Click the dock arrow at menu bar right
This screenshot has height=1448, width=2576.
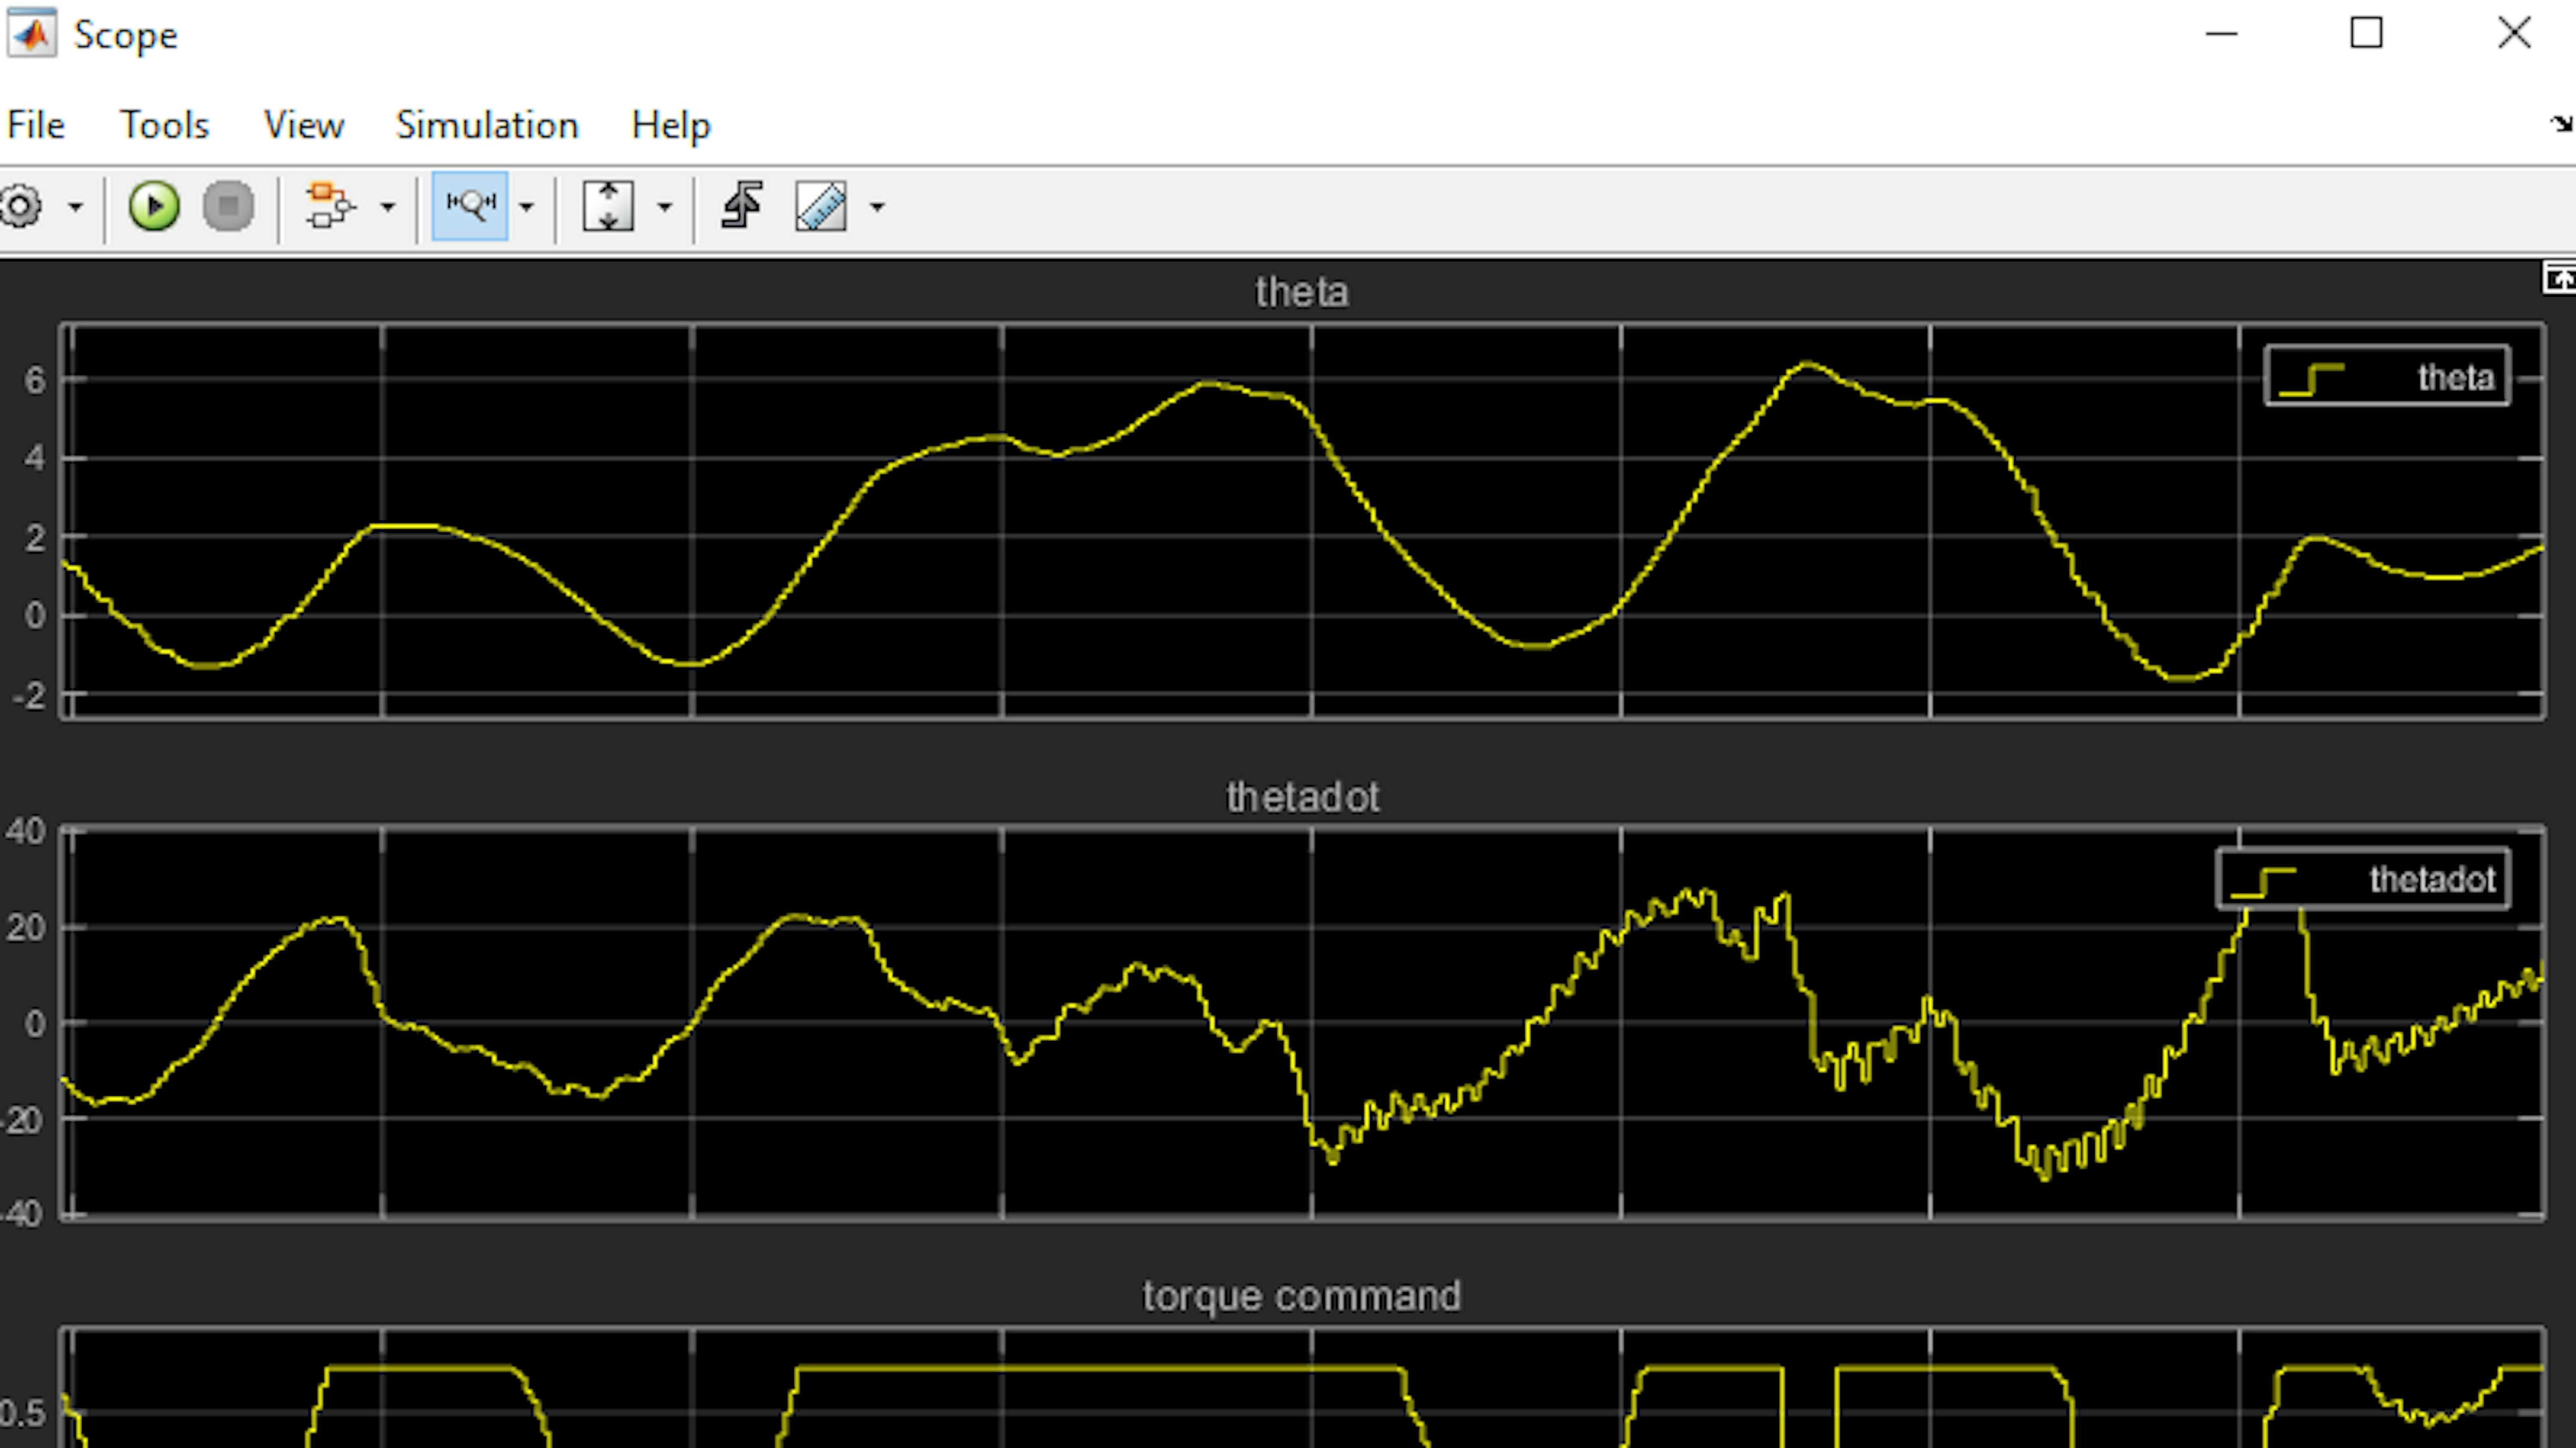pos(2561,124)
